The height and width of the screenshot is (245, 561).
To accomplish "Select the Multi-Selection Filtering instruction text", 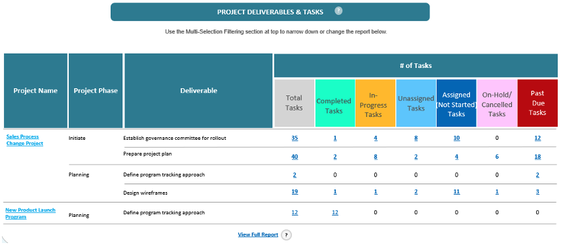I will pyautogui.click(x=276, y=32).
